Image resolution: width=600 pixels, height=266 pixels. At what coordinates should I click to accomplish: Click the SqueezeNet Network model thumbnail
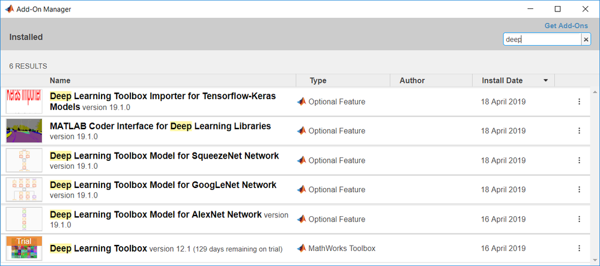point(24,160)
